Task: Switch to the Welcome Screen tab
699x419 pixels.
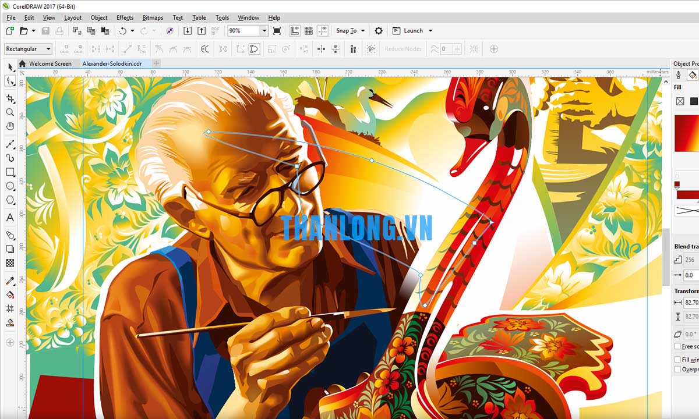Action: coord(50,63)
